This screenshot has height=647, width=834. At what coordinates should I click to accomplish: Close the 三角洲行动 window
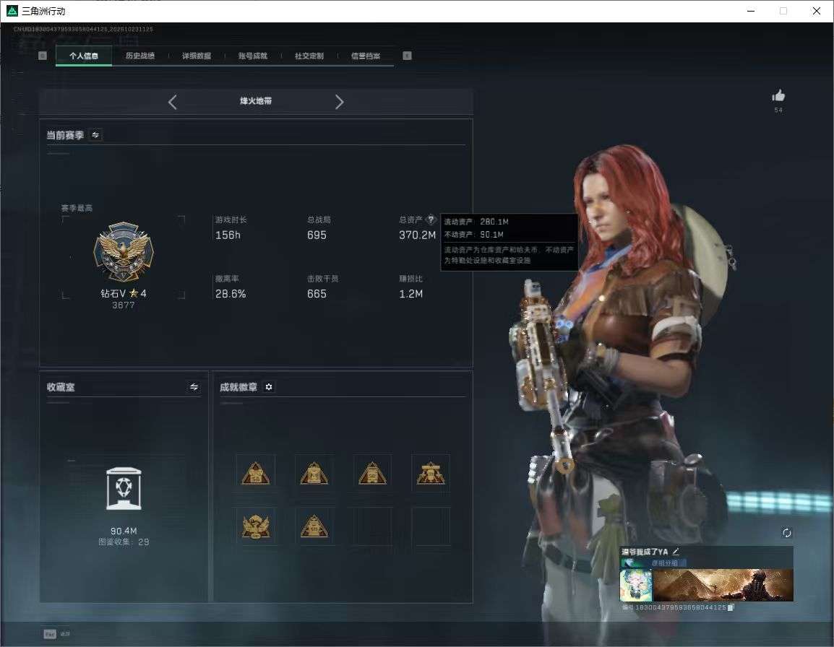[817, 11]
